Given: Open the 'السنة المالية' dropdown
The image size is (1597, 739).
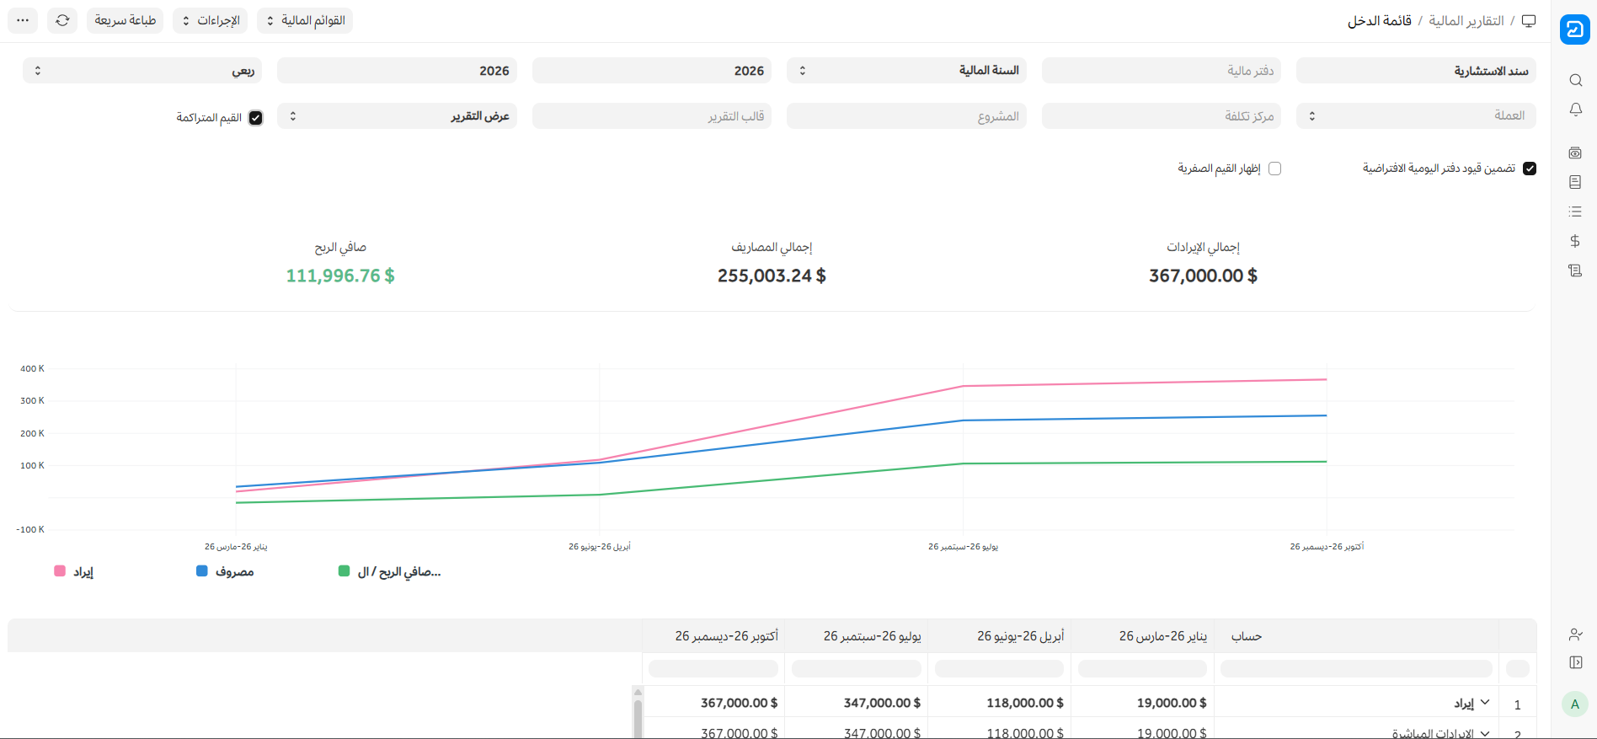Looking at the screenshot, I should click(x=906, y=71).
